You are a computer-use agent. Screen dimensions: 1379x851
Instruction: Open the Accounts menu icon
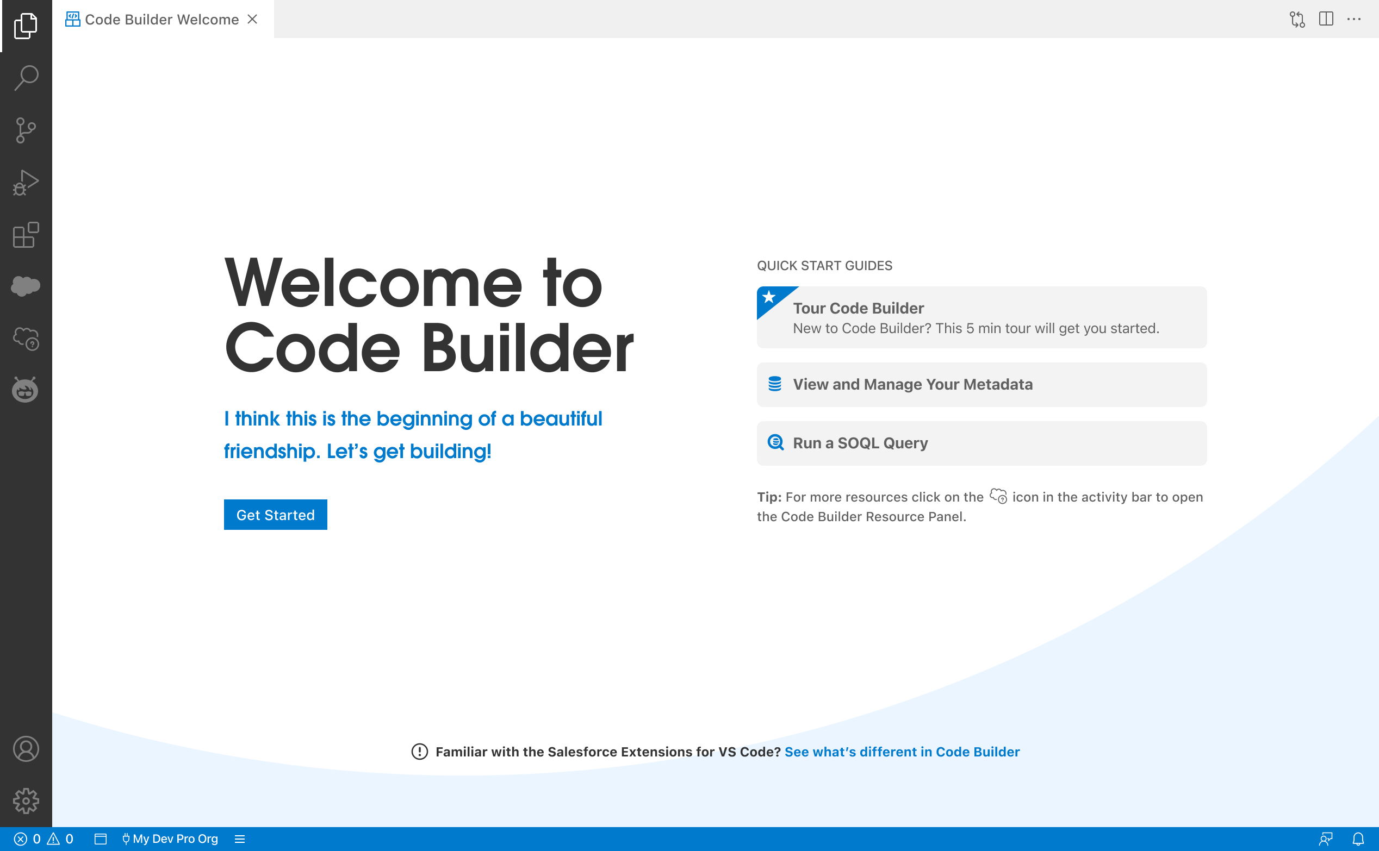26,749
